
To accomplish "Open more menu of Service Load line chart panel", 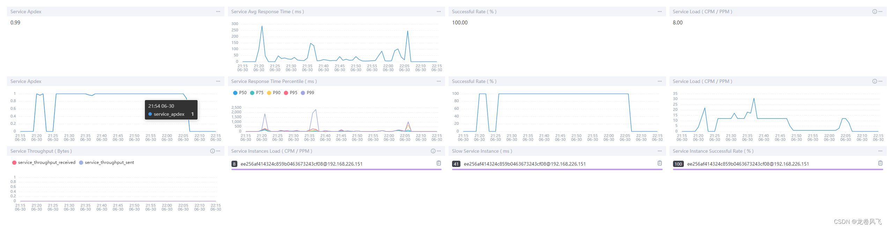I will pyautogui.click(x=880, y=81).
